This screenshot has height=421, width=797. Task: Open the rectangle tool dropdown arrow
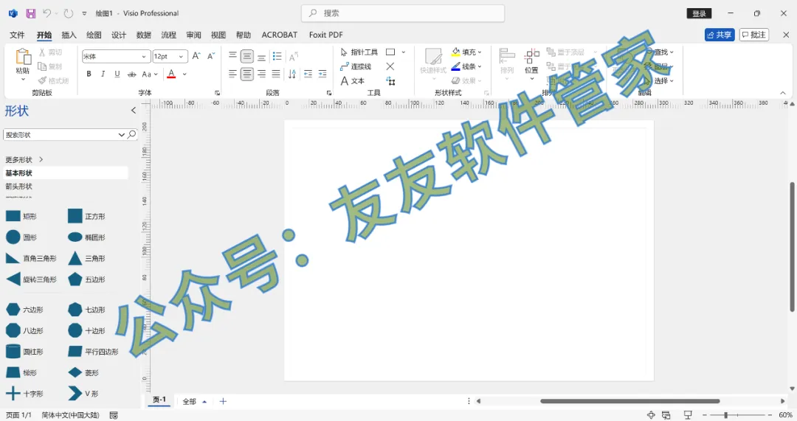[x=404, y=52]
